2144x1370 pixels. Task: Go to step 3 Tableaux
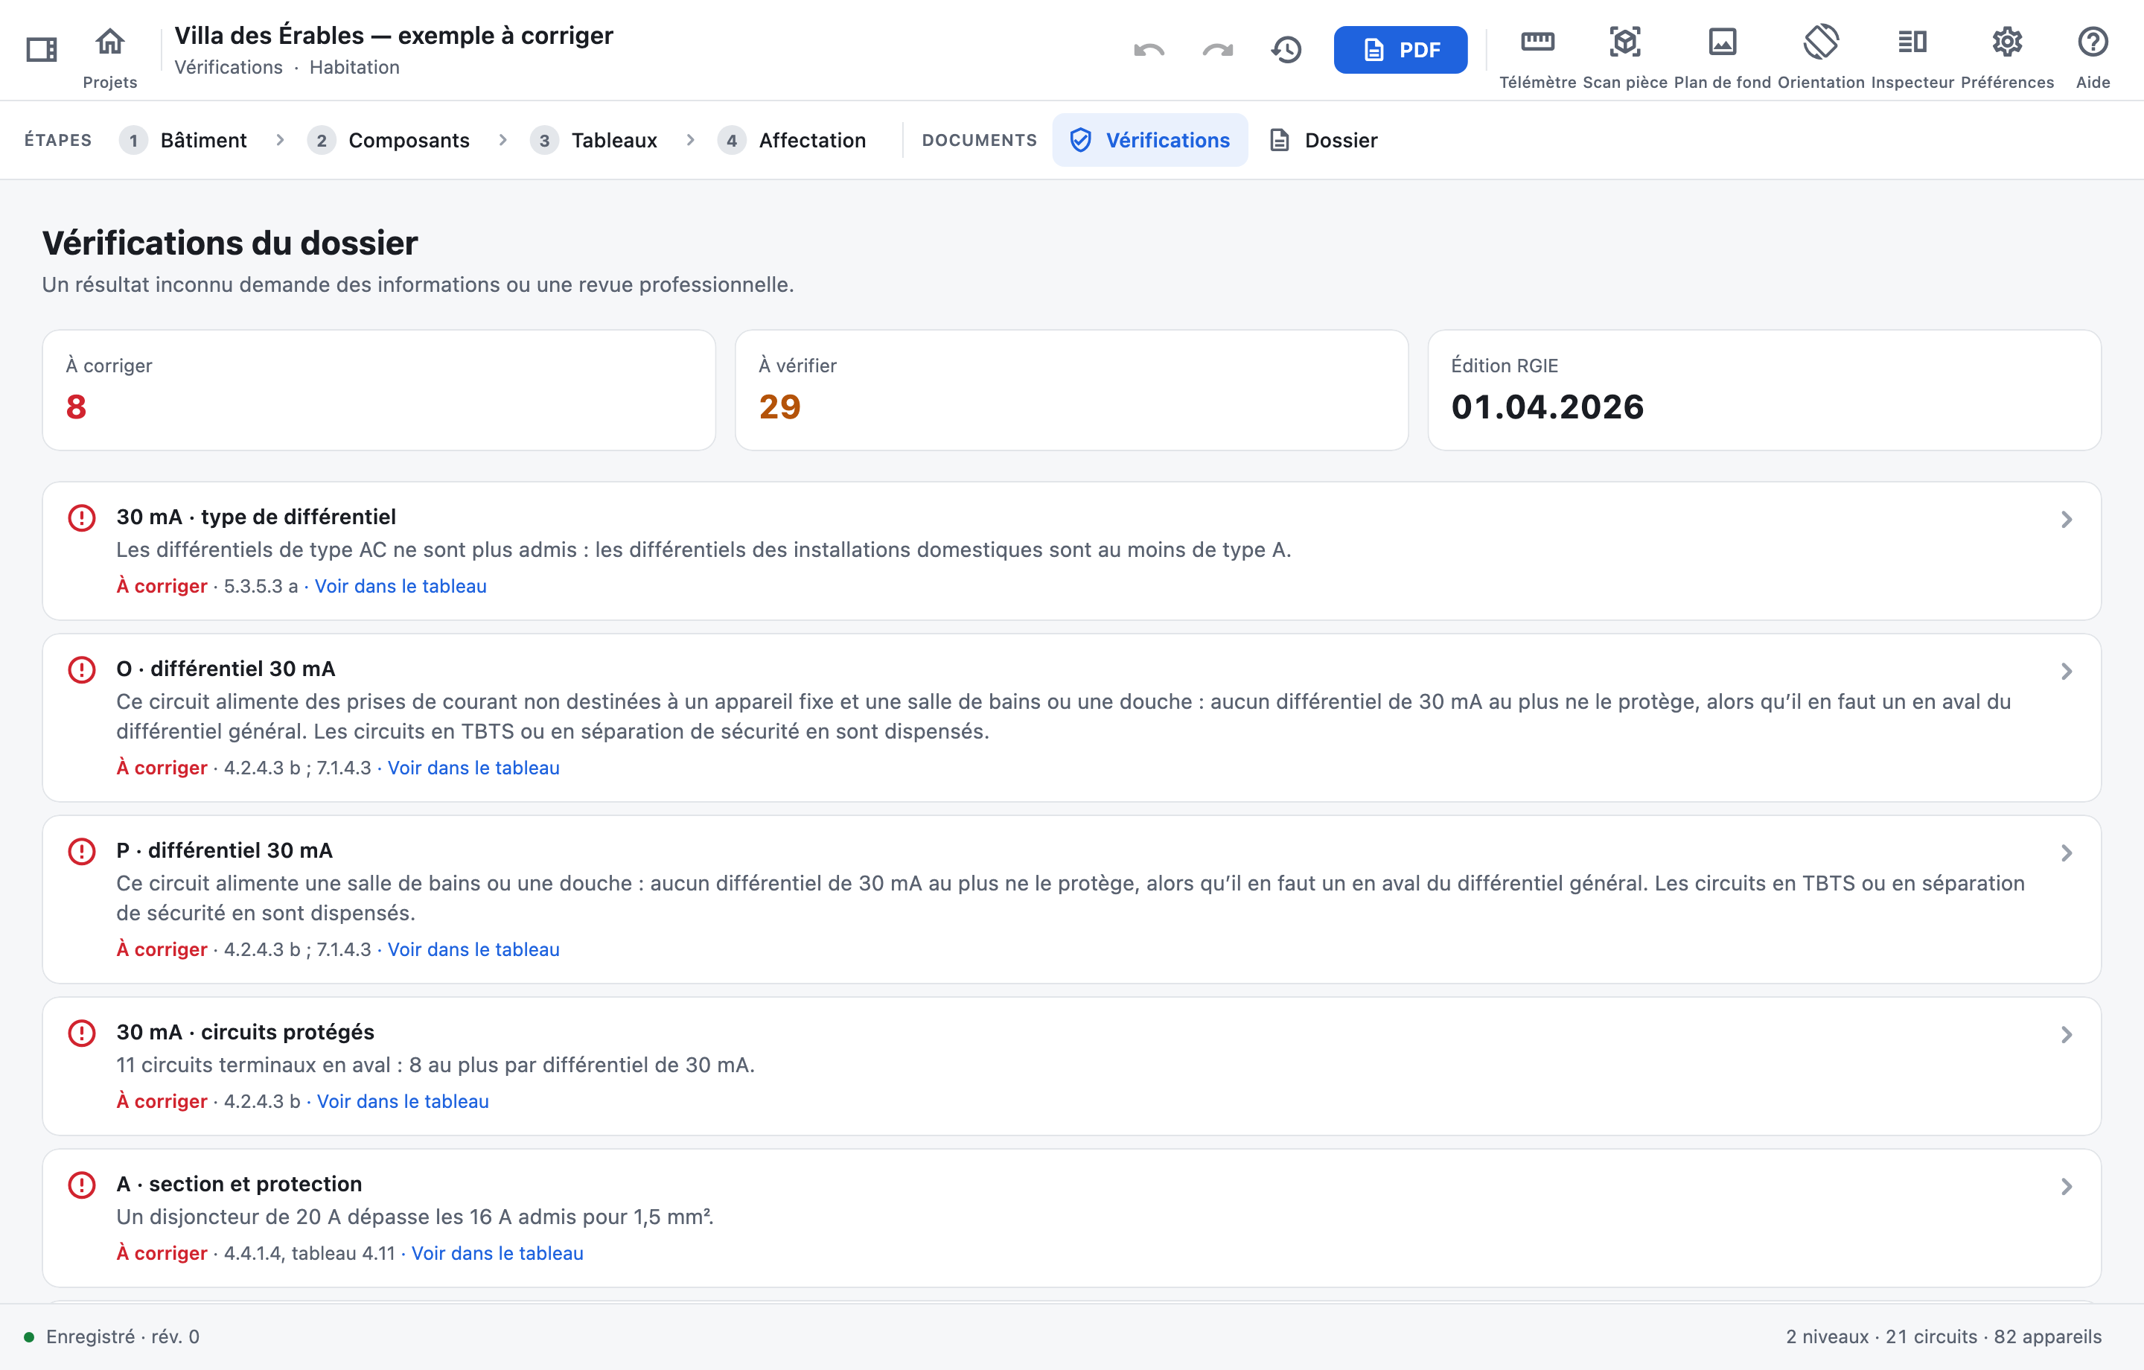tap(594, 140)
